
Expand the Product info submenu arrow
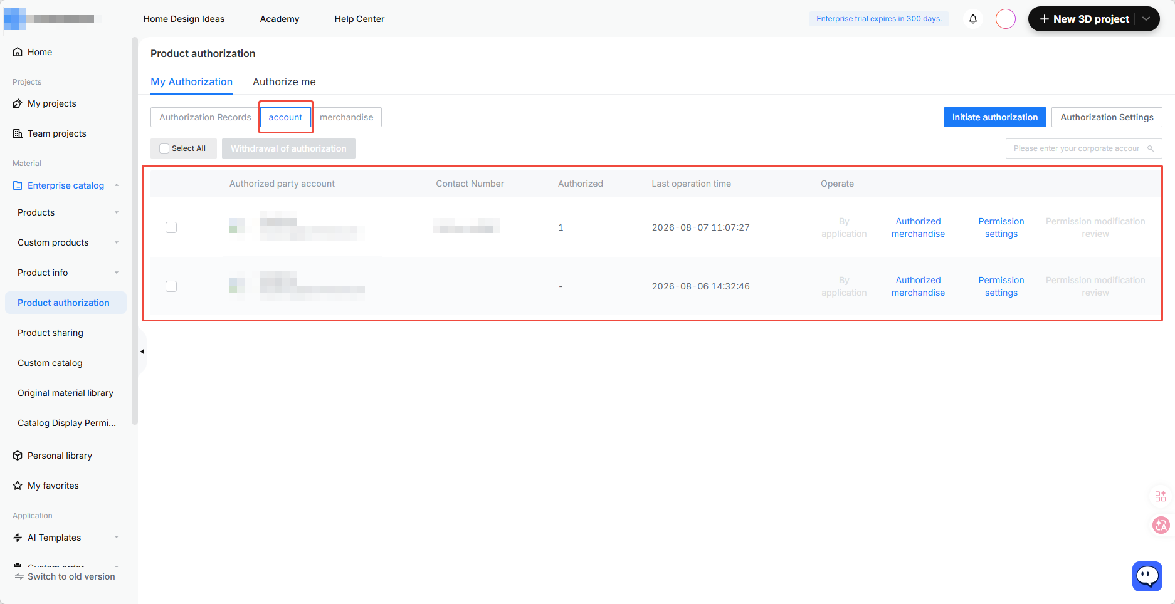click(117, 273)
